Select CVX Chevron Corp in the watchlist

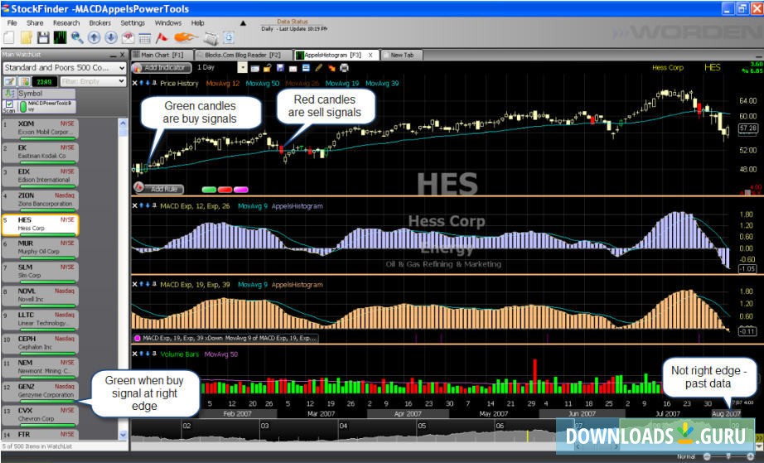40,417
